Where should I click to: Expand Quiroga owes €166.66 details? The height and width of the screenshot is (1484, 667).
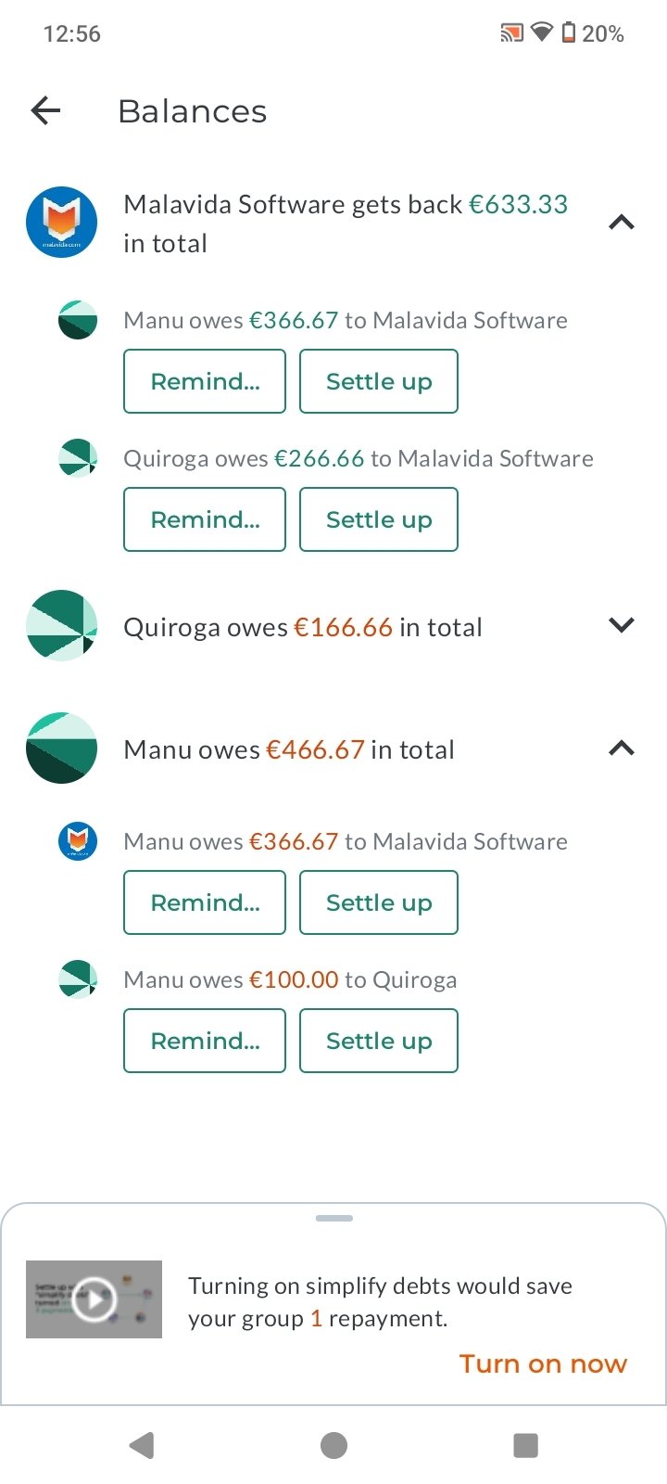(622, 626)
